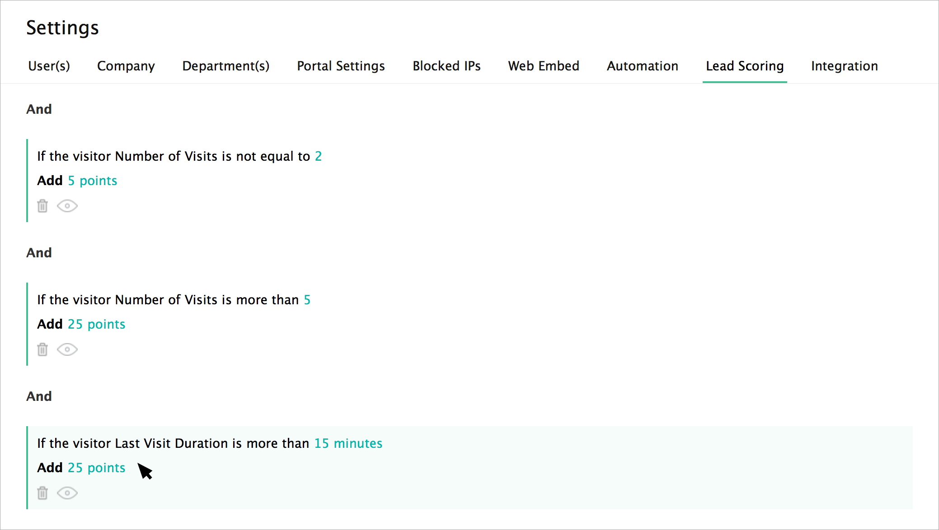This screenshot has width=939, height=530.
Task: Switch to the Automation tab
Action: (x=642, y=66)
